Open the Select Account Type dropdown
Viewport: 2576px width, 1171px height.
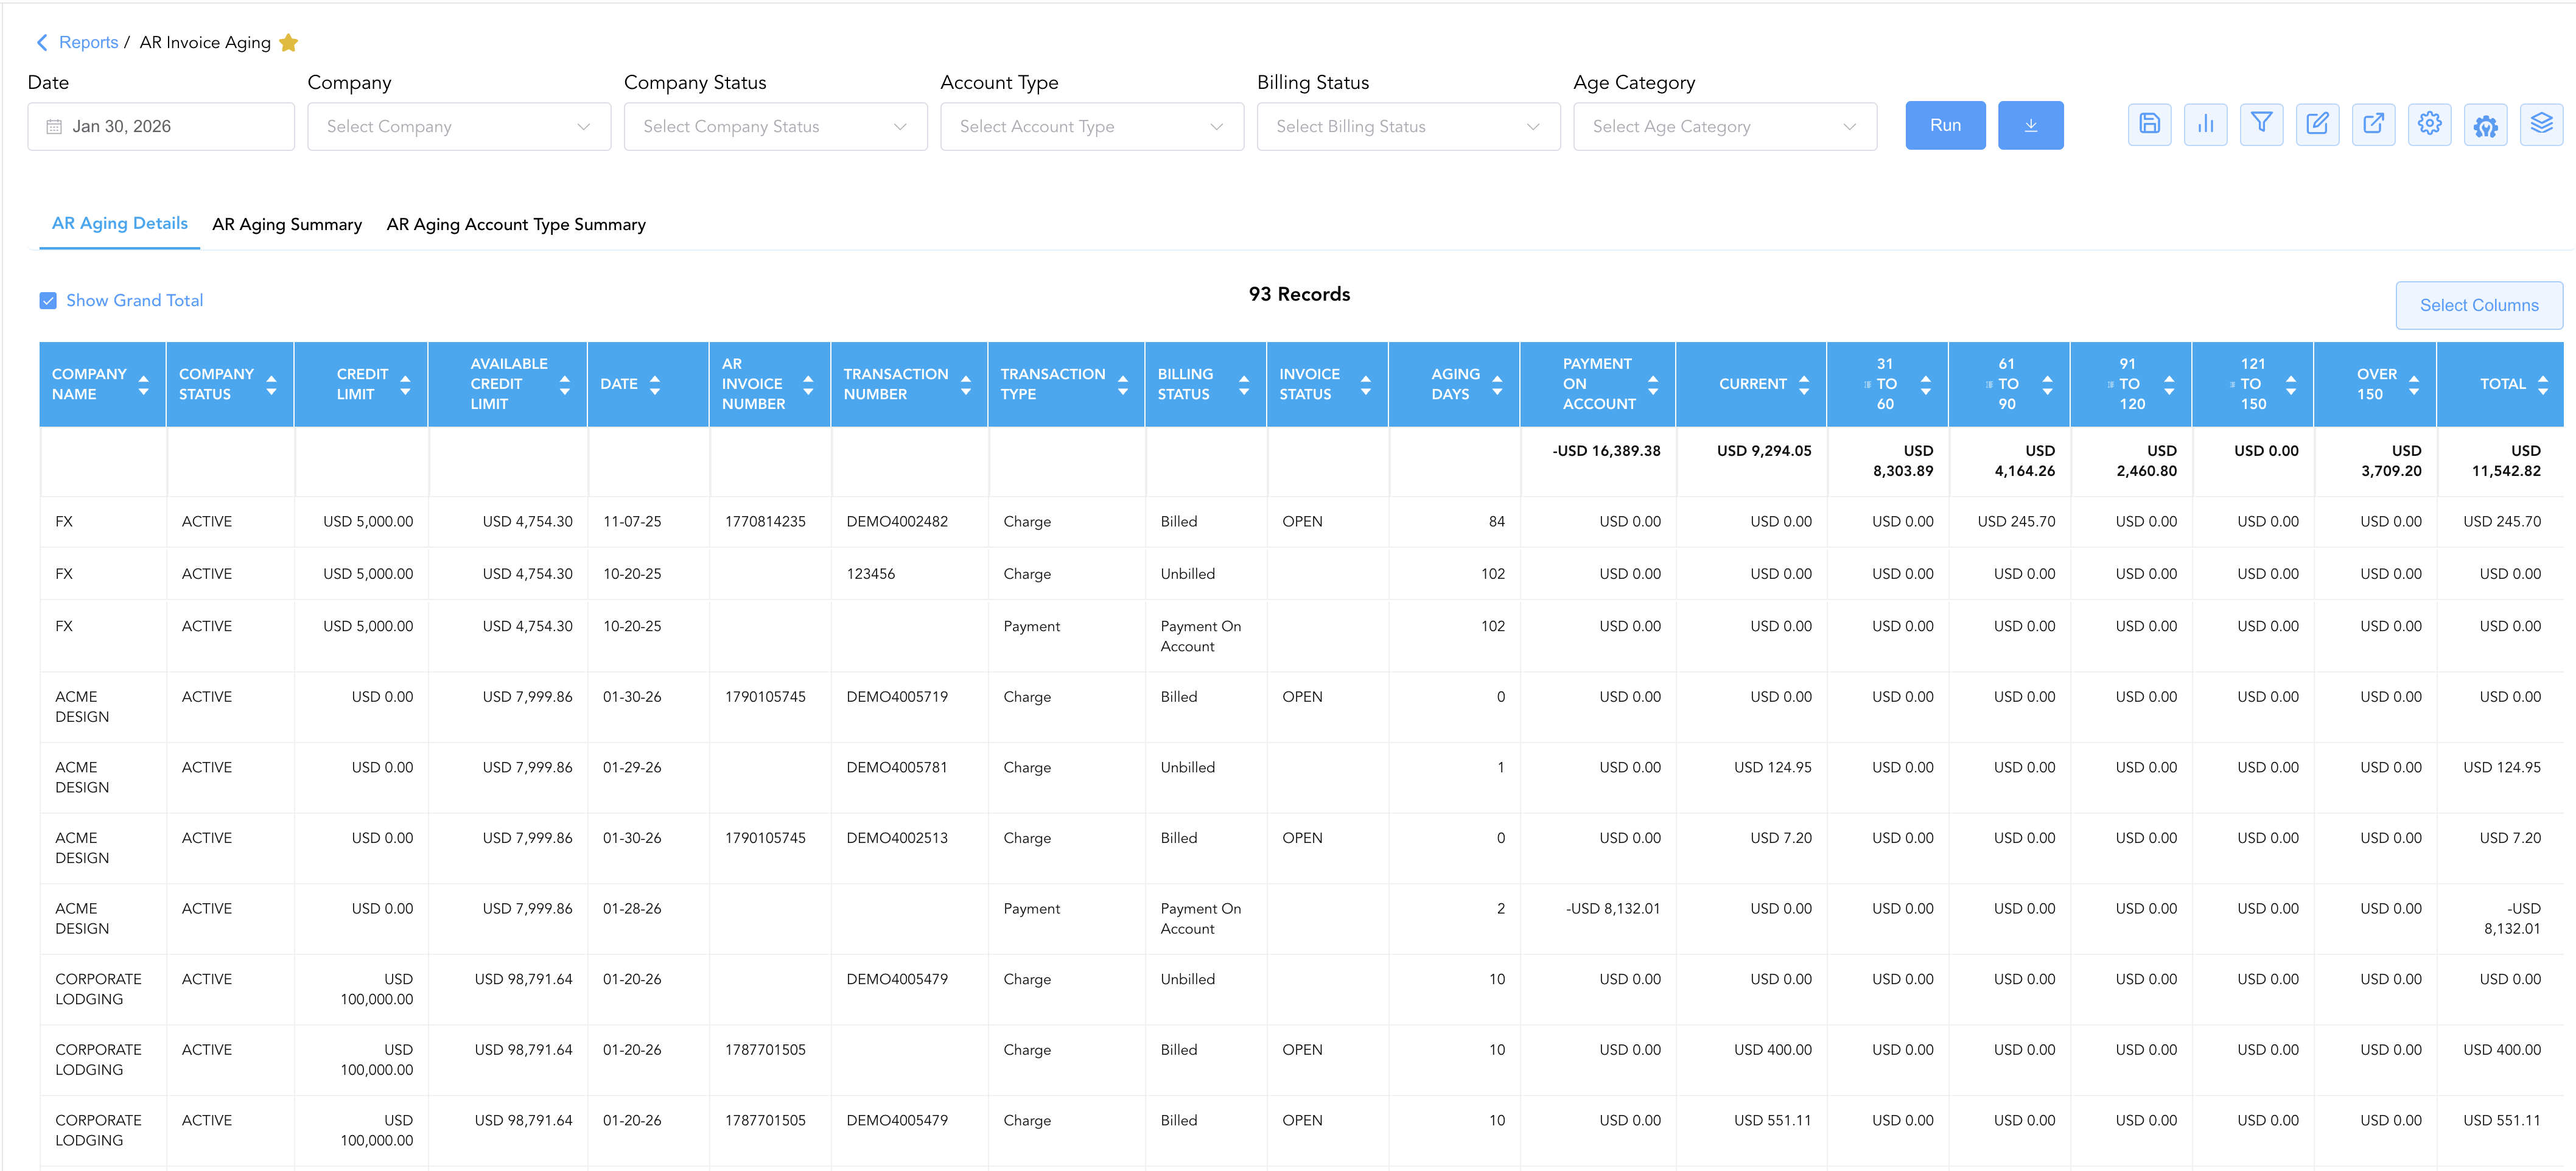tap(1092, 127)
